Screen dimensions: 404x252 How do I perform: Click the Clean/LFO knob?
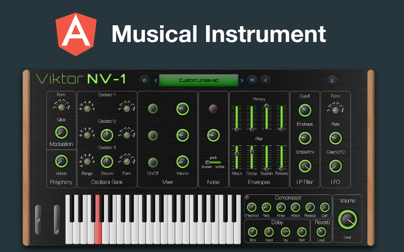point(335,166)
